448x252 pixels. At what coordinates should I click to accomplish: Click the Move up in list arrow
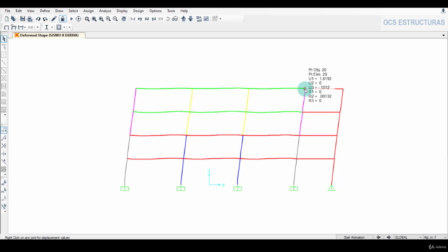tap(183, 19)
